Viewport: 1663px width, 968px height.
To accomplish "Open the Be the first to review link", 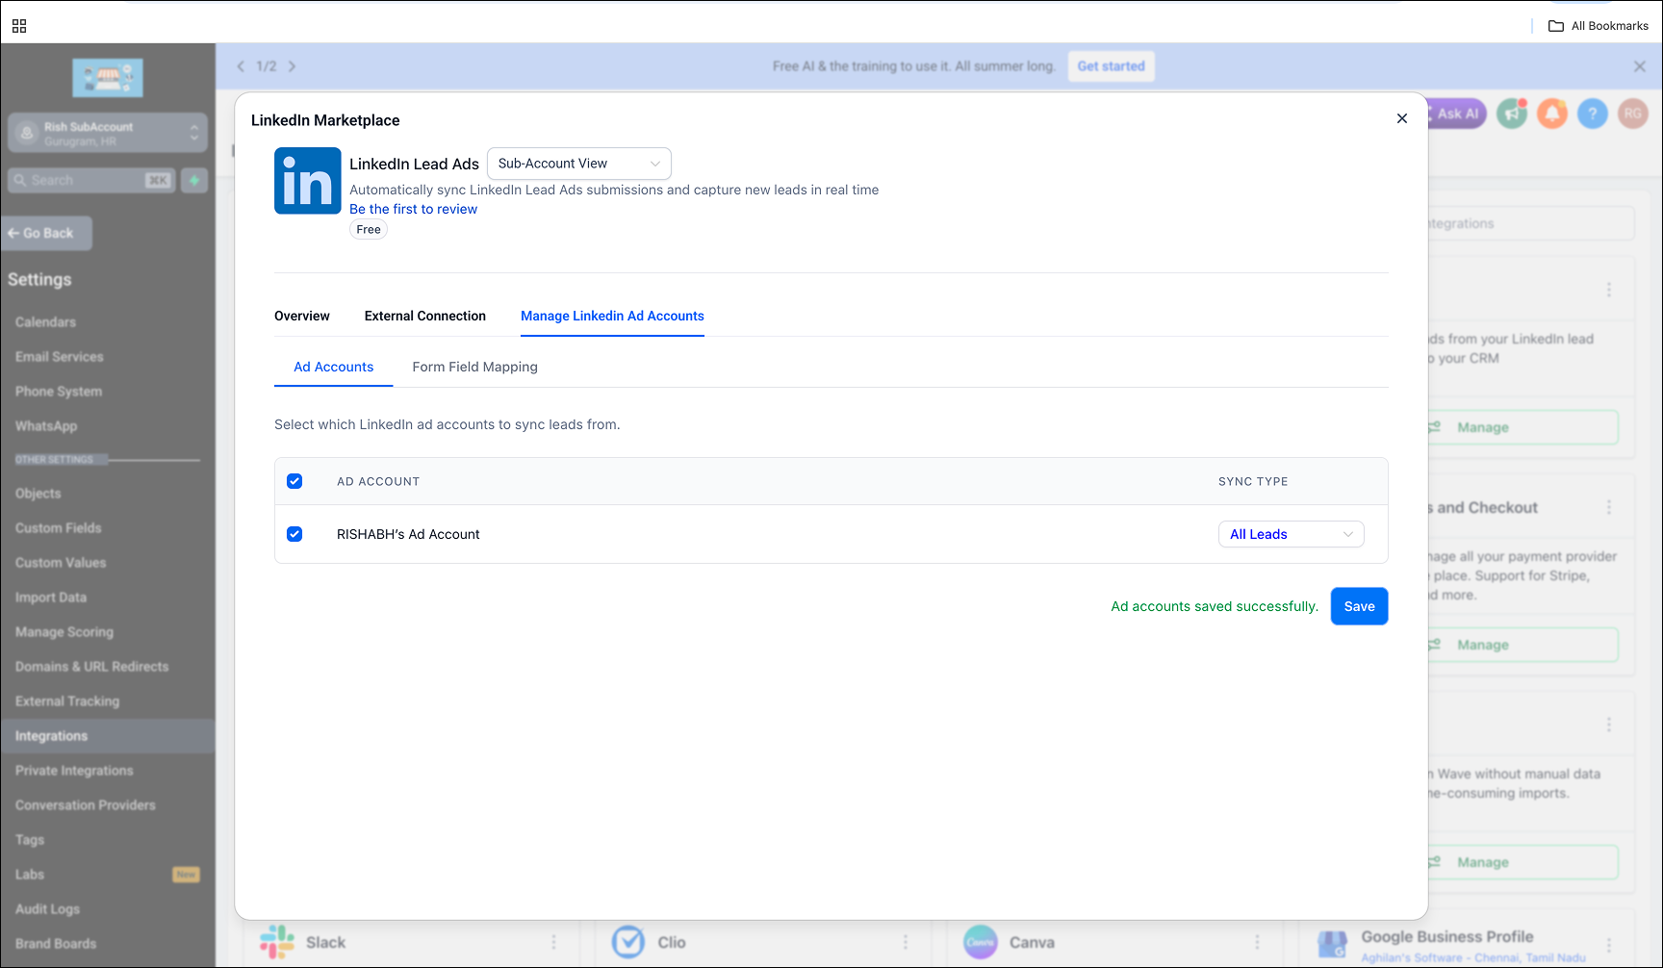I will 413,209.
